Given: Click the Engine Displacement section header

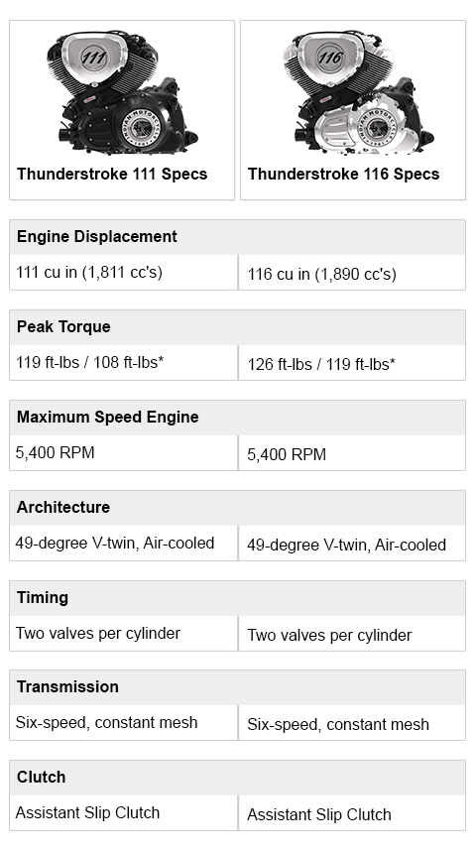Looking at the screenshot, I should (237, 237).
